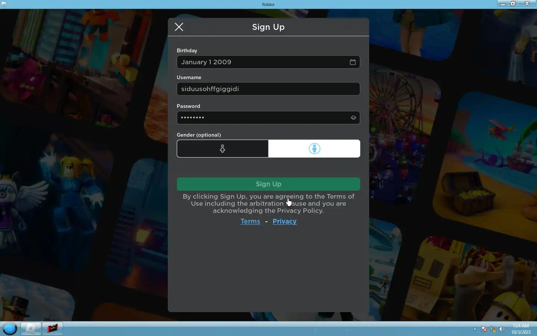Show hidden tray icons arrow

coord(475,329)
